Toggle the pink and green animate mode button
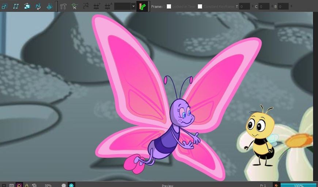The image size is (318, 187). 142,7
